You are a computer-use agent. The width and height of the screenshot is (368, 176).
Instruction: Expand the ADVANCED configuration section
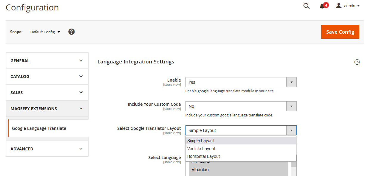click(47, 149)
